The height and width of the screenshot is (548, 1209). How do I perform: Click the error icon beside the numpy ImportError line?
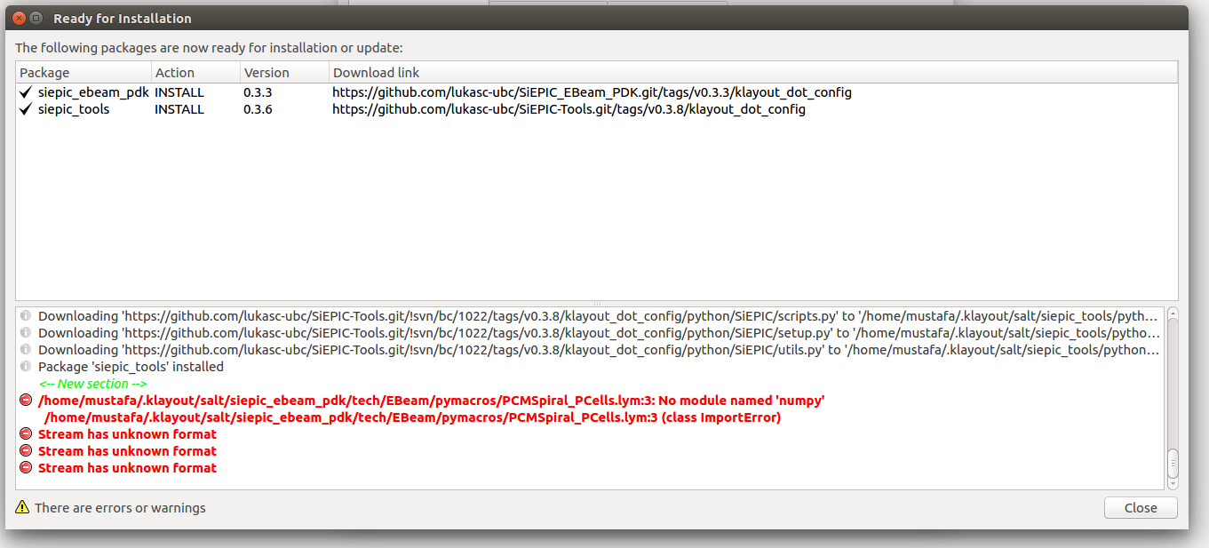tap(24, 400)
